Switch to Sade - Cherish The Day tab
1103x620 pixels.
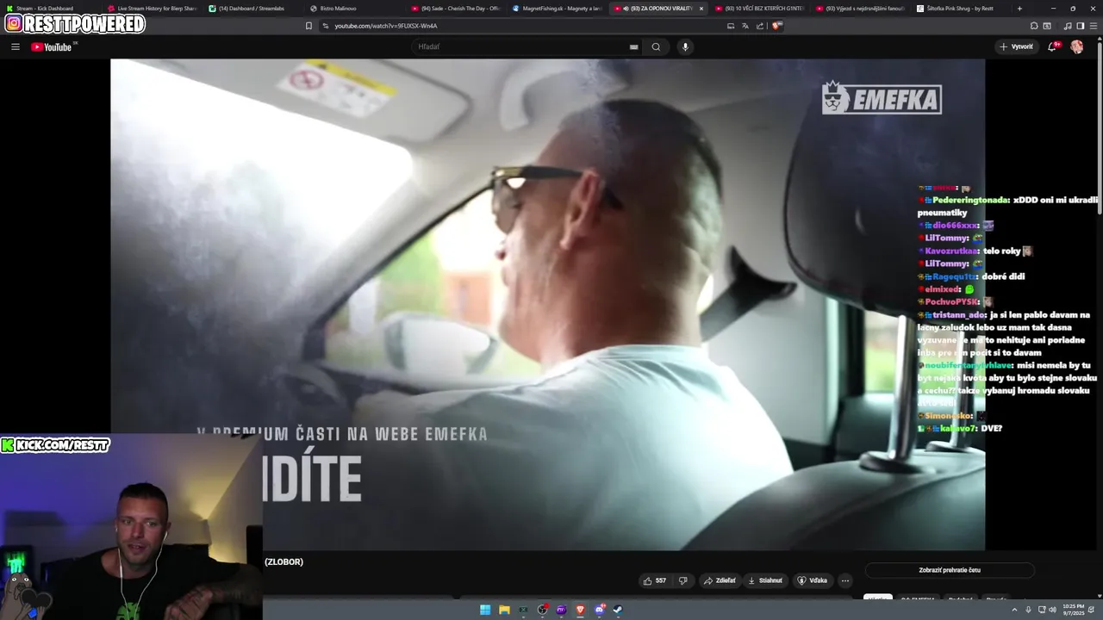pyautogui.click(x=456, y=8)
